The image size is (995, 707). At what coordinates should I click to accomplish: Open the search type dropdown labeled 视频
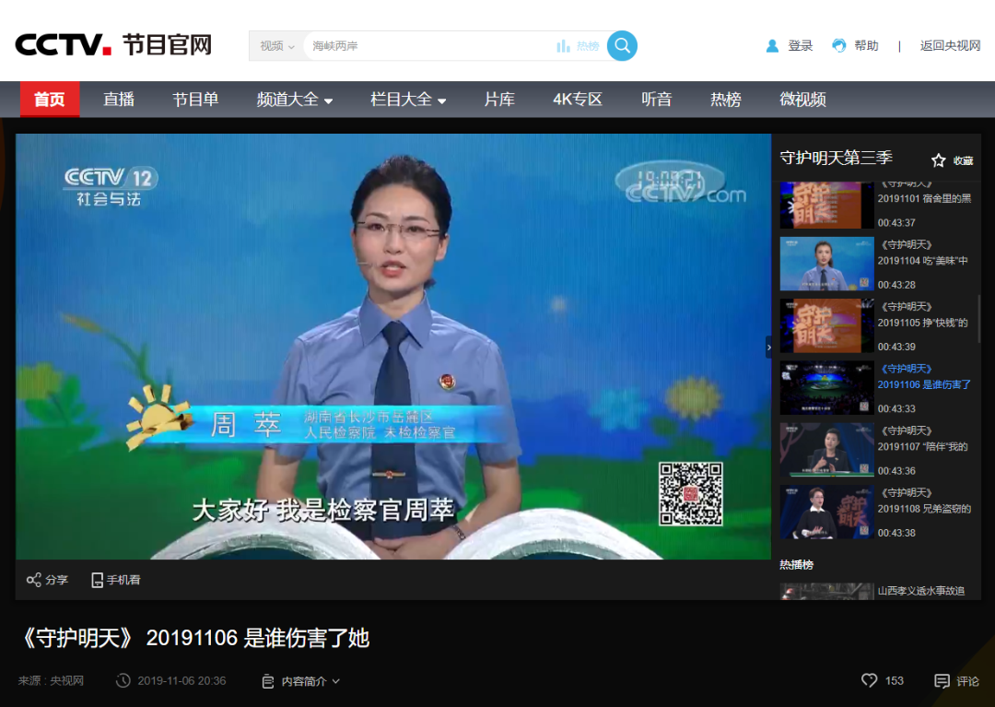(276, 46)
